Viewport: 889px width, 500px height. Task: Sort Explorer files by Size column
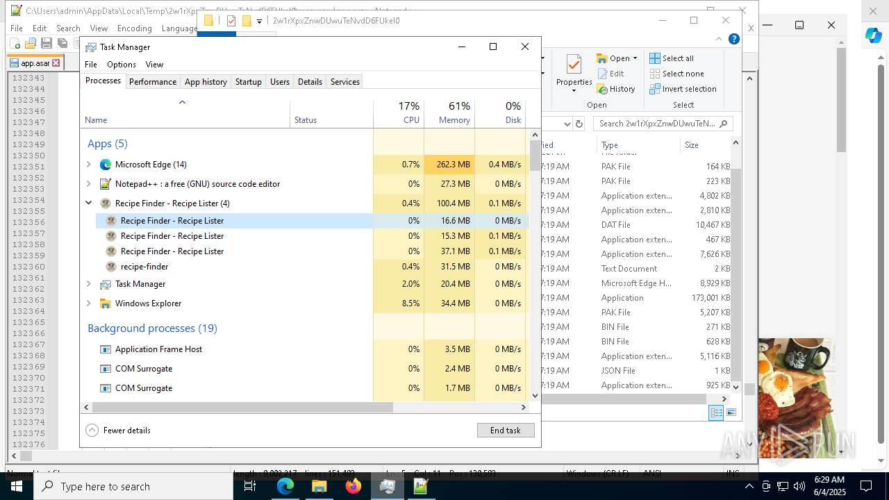[704, 145]
